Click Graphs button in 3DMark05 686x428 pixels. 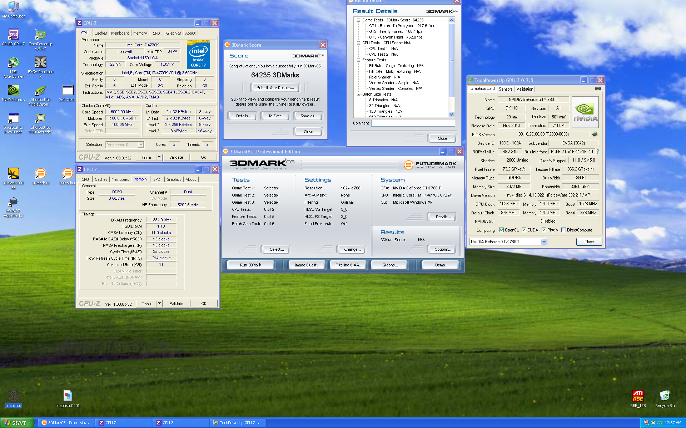point(390,265)
